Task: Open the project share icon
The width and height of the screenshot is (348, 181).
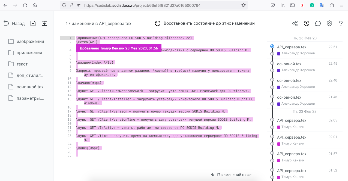Action: pos(295,23)
